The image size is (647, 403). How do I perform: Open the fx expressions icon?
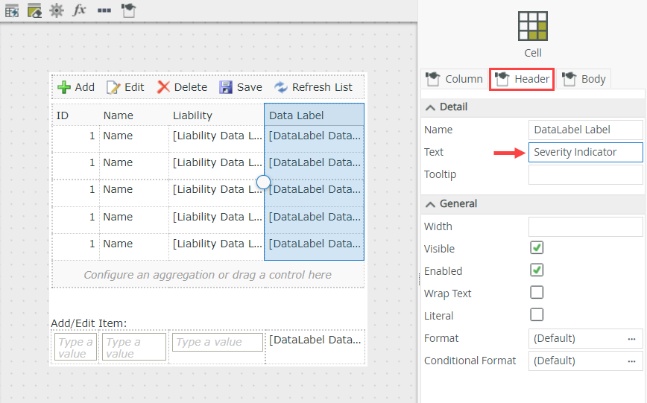coord(79,10)
